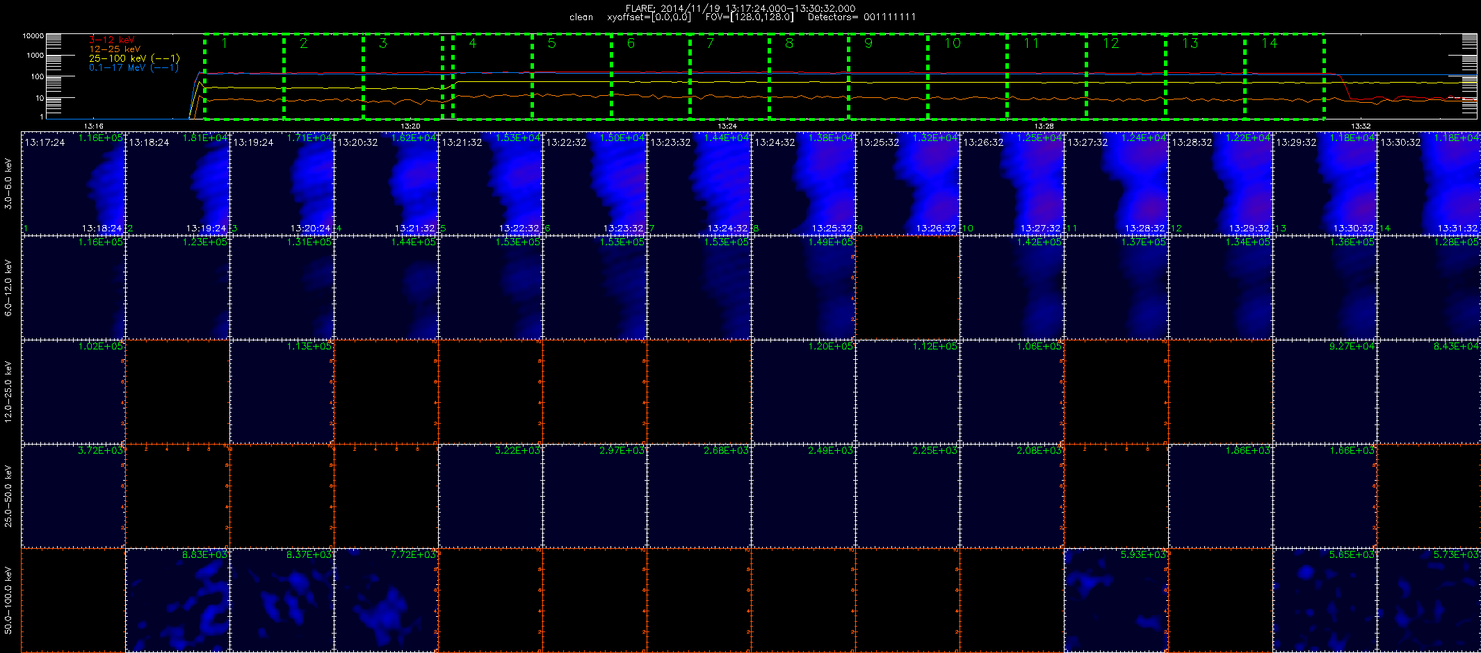Select the 12-25 keV image labeled 1.12E+05
The width and height of the screenshot is (1481, 653).
tap(908, 392)
